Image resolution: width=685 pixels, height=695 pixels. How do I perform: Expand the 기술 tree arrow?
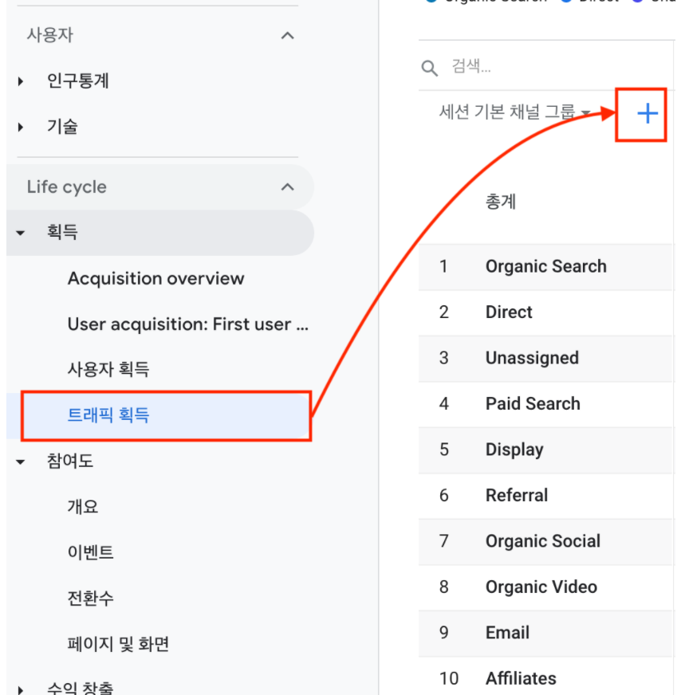pos(21,128)
